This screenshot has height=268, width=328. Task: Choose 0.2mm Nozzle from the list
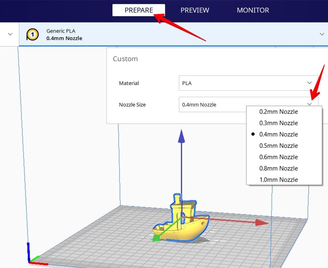pos(278,112)
